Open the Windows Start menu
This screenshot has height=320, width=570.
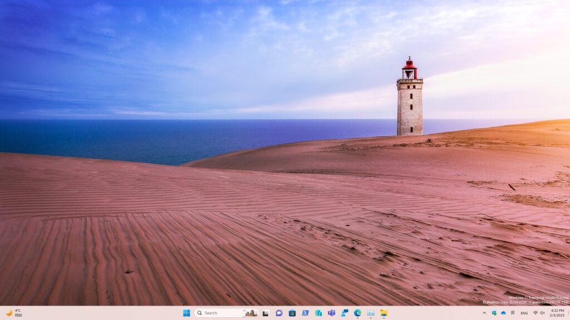[186, 313]
